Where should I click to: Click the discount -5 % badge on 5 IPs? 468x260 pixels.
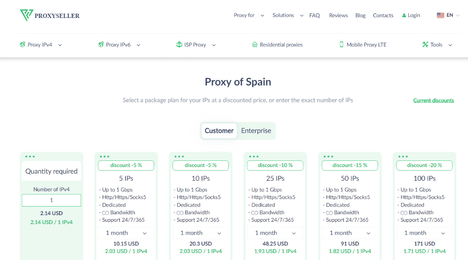click(126, 166)
